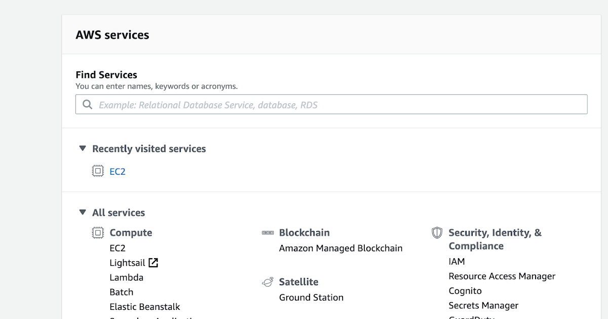Open the Lambda service
Image resolution: width=608 pixels, height=319 pixels.
[126, 277]
